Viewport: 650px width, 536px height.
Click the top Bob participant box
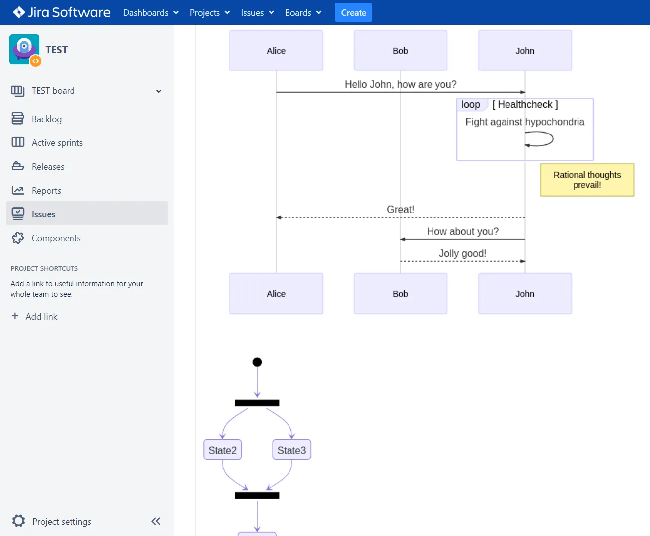click(400, 51)
